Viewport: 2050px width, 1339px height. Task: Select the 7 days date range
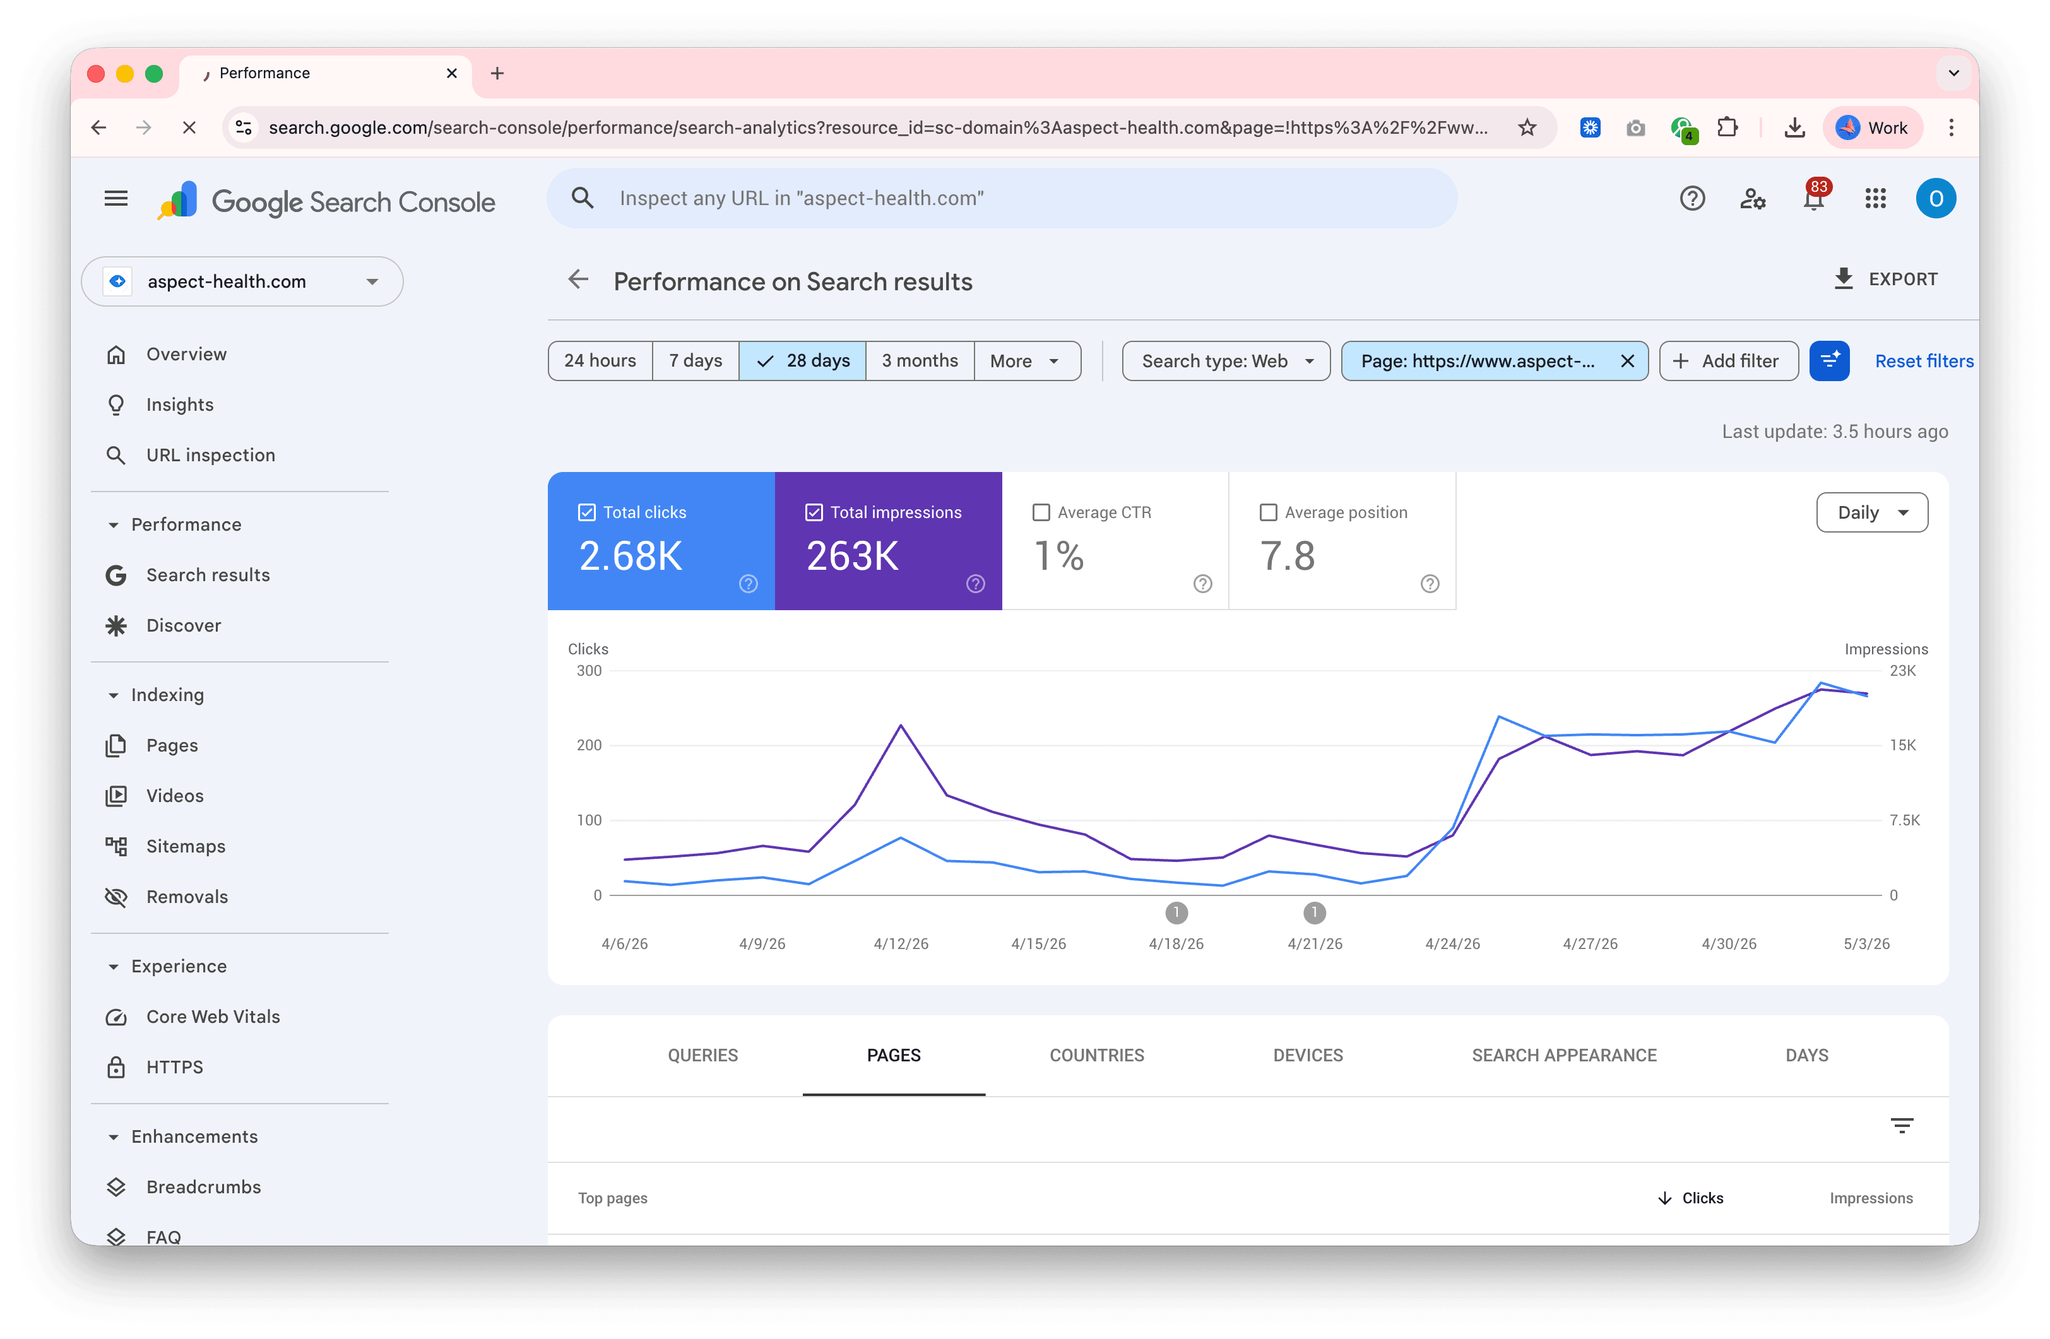pos(695,361)
